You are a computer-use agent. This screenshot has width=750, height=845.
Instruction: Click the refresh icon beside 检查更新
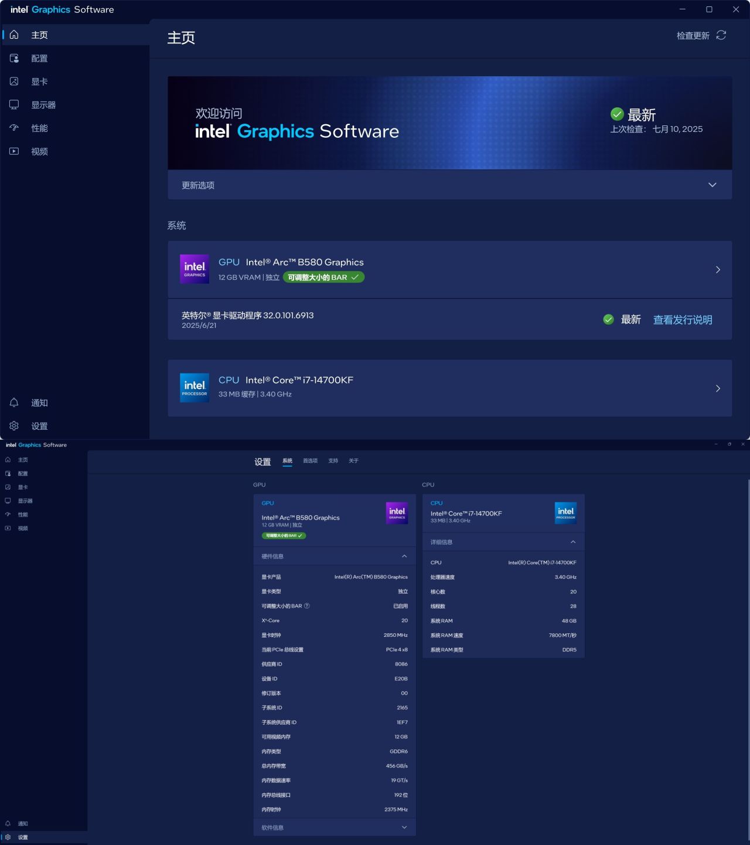pos(721,35)
